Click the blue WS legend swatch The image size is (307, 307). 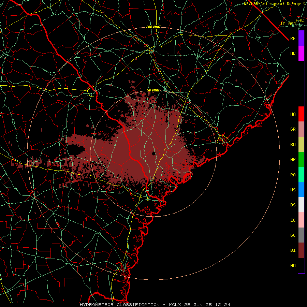(x=301, y=190)
